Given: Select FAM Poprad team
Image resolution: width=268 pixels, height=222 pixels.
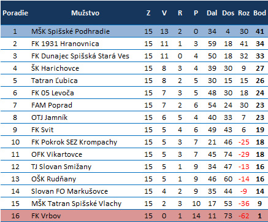Looking at the screenshot, I should [52, 105].
